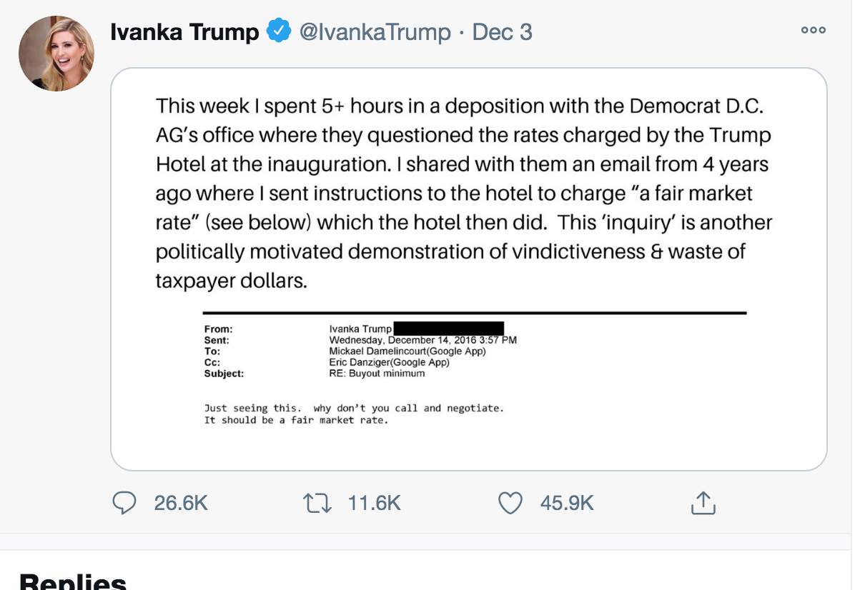855x590 pixels.
Task: Click the Dec 3 timestamp
Action: [503, 32]
